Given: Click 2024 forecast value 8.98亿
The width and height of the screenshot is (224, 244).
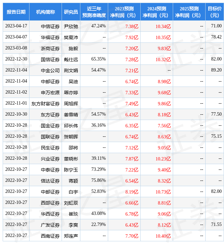Looking at the screenshot, I should [164, 82].
